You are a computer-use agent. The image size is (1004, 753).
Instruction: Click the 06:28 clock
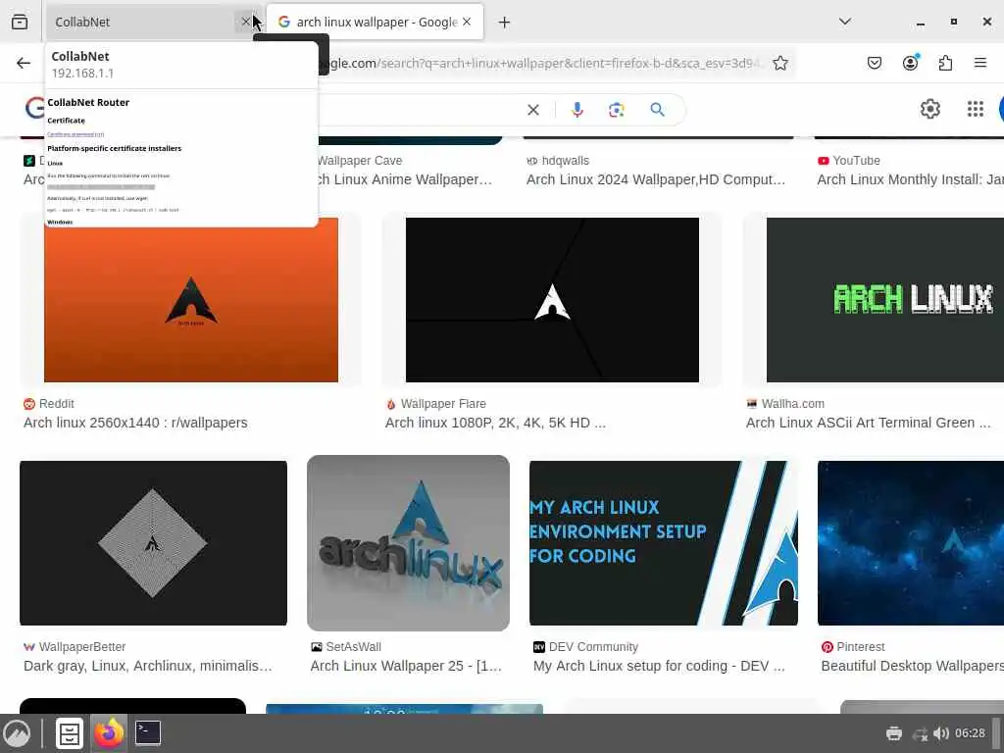pos(970,733)
